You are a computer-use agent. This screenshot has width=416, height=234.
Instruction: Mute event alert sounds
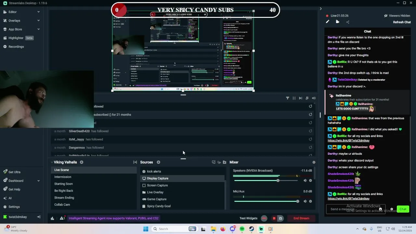pos(314,98)
